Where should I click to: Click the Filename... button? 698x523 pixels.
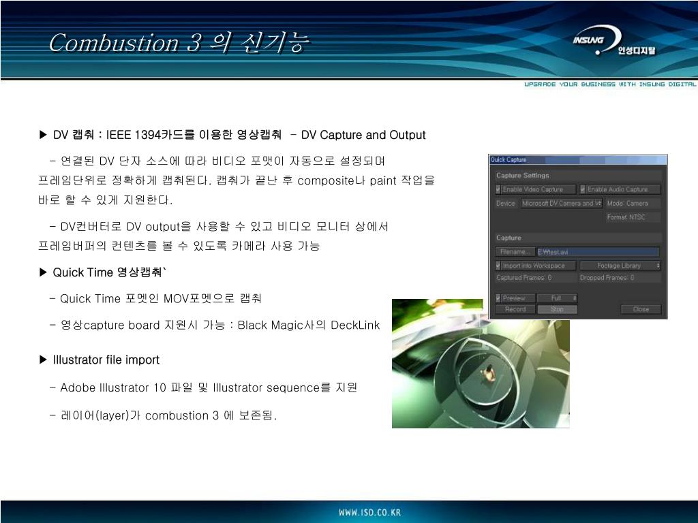(x=515, y=252)
